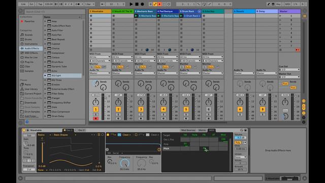325x183 pixels.
Task: Expand the EQ Eight folder
Action: coord(45,76)
